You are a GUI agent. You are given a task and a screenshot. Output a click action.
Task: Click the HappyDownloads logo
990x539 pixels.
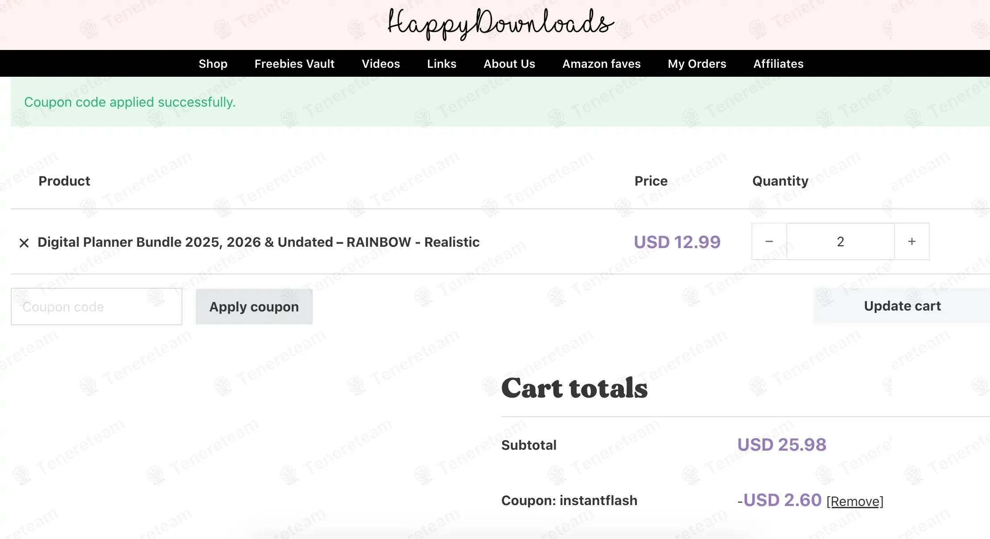500,24
